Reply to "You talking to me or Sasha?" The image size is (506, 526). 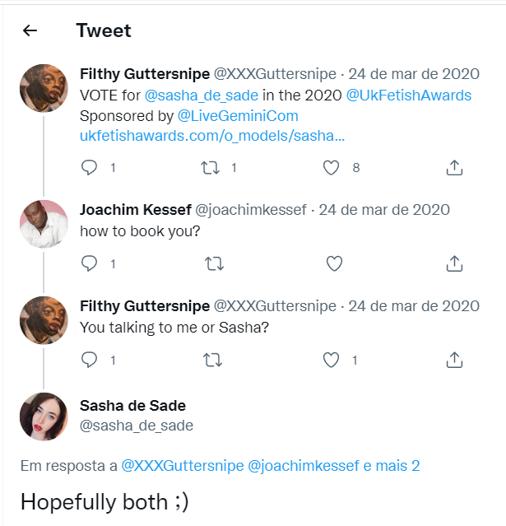[90, 361]
